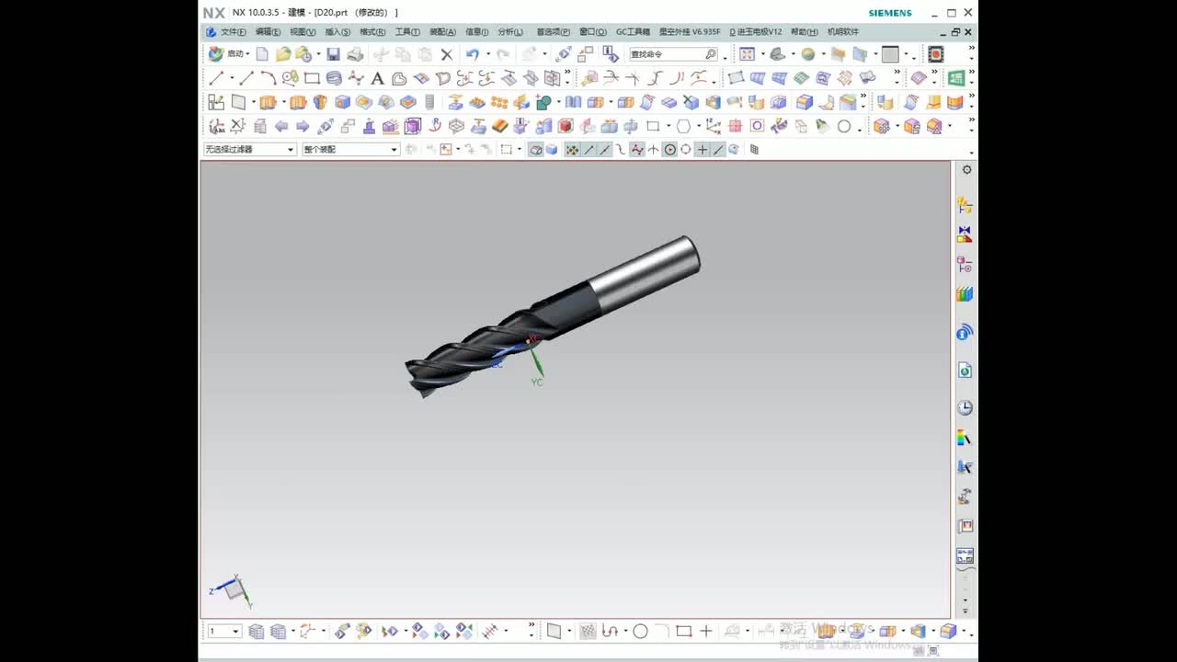
Task: Click the magnifier button in command finder
Action: point(711,54)
